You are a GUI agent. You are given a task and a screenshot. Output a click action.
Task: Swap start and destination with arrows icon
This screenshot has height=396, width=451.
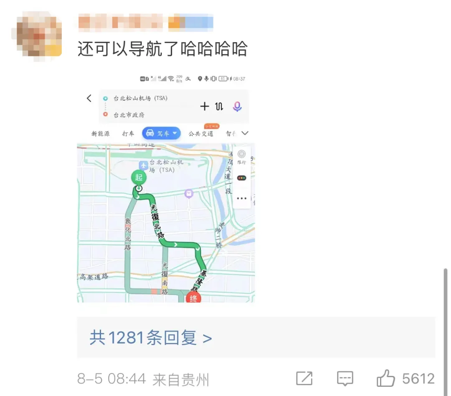click(x=219, y=107)
